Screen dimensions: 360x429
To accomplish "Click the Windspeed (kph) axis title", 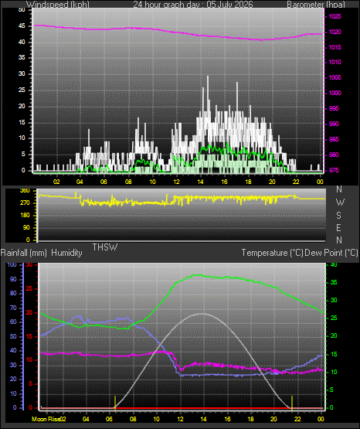I will click(x=58, y=5).
